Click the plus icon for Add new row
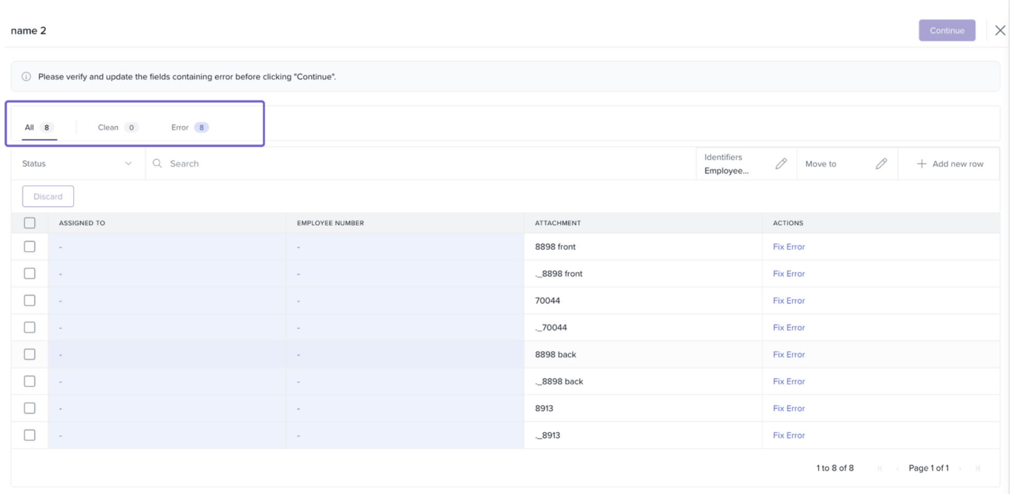The height and width of the screenshot is (494, 1010). (x=921, y=164)
